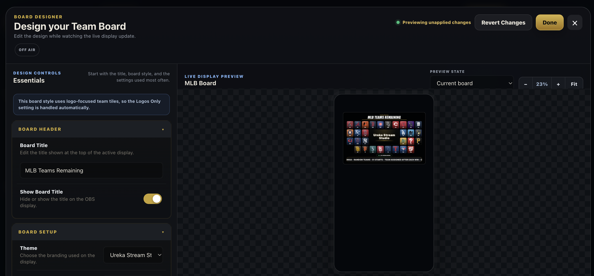Turn off the Show Board Title switch
This screenshot has width=594, height=276.
pyautogui.click(x=153, y=199)
